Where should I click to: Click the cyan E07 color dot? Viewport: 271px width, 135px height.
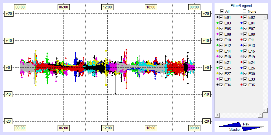(241, 29)
